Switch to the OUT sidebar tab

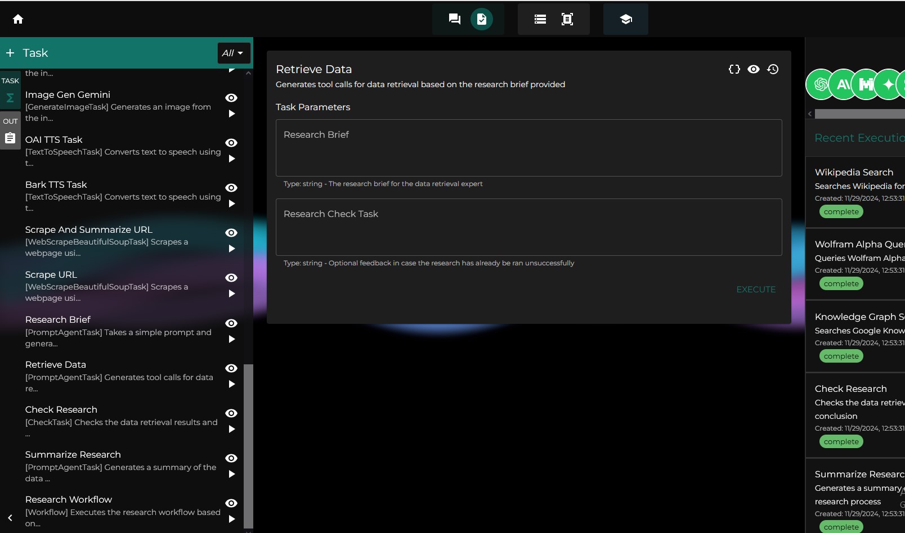click(10, 130)
